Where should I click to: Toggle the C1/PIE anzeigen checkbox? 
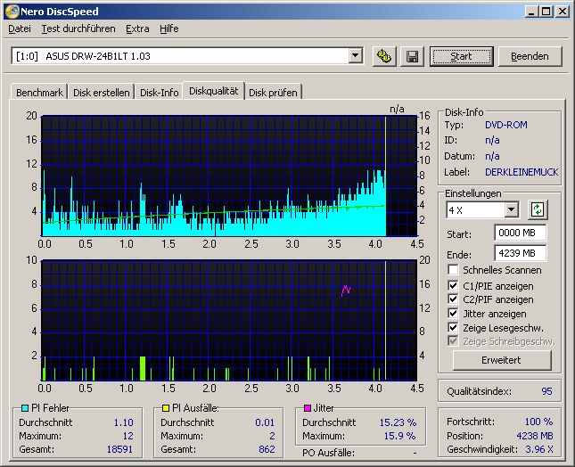(x=453, y=285)
